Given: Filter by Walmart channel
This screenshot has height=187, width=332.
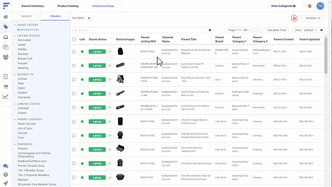Looking at the screenshot, I should click(x=23, y=180).
